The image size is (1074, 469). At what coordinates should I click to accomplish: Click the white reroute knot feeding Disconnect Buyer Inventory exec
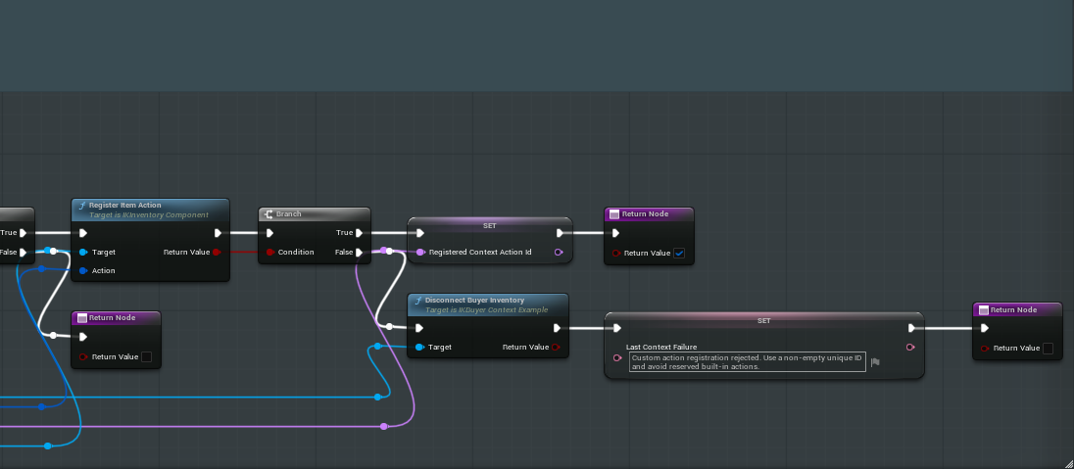389,327
